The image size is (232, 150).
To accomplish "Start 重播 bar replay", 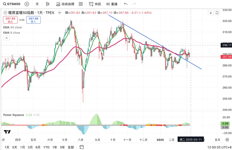I will click(x=112, y=4).
